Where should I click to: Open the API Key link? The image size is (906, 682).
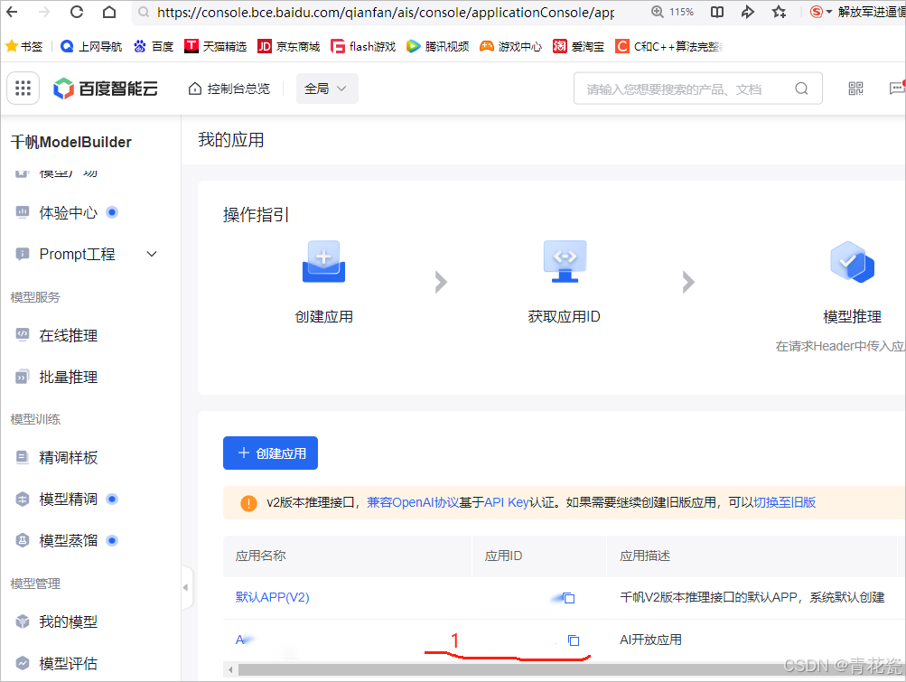[506, 502]
